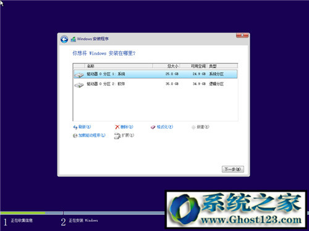Open 加载驱动程序(L) load driver link
Screen dimensions: 309x231
92,136
